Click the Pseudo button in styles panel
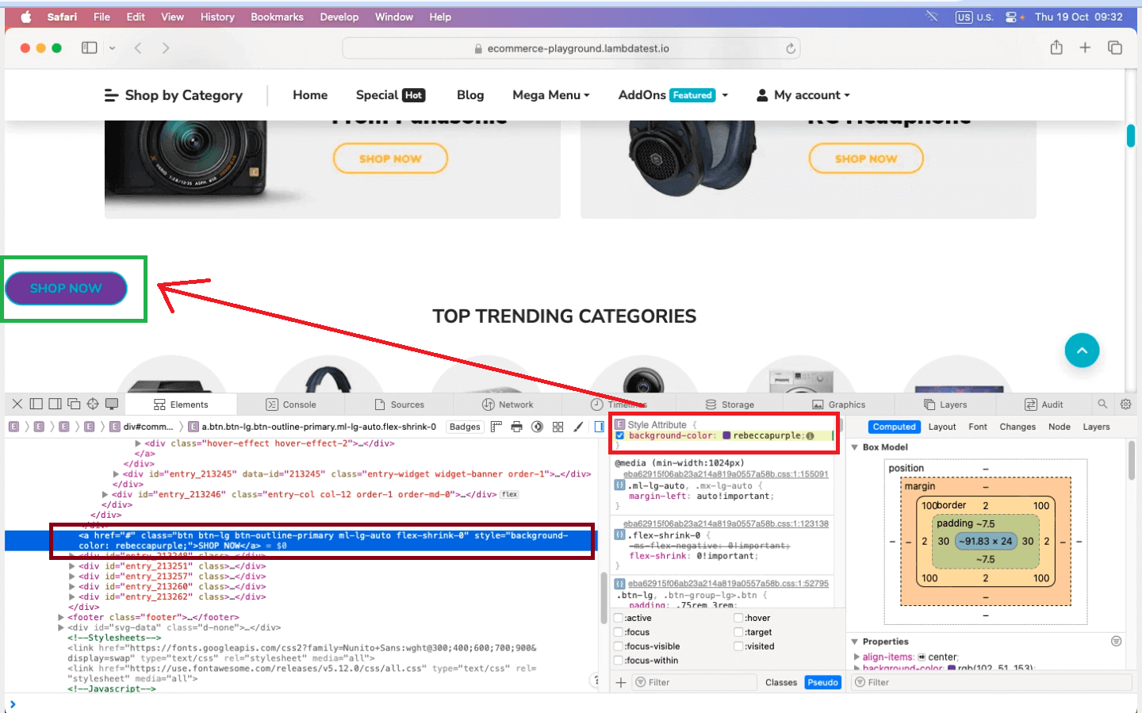 [822, 681]
